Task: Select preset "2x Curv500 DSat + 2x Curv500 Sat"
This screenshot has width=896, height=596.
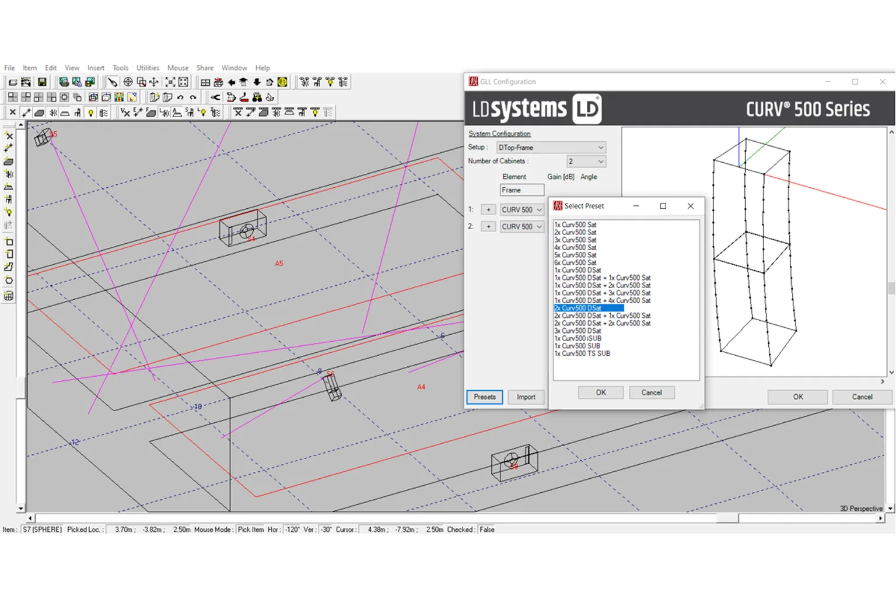Action: 603,323
